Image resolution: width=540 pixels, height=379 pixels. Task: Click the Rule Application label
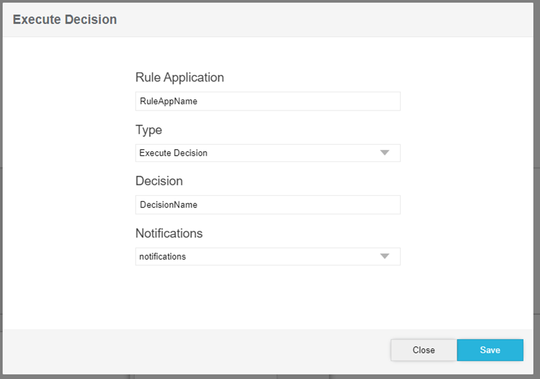[x=179, y=78]
